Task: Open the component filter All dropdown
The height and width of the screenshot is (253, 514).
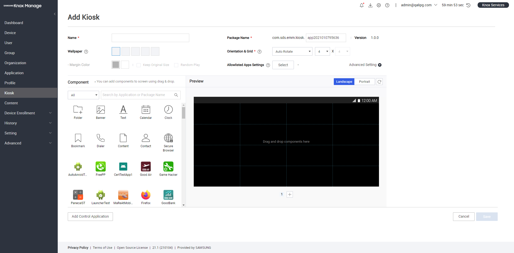Action: coord(83,95)
